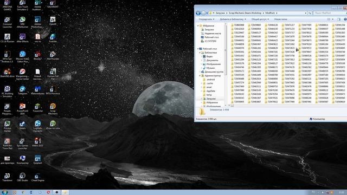Select the Cheat Engine desktop icon

(37, 177)
